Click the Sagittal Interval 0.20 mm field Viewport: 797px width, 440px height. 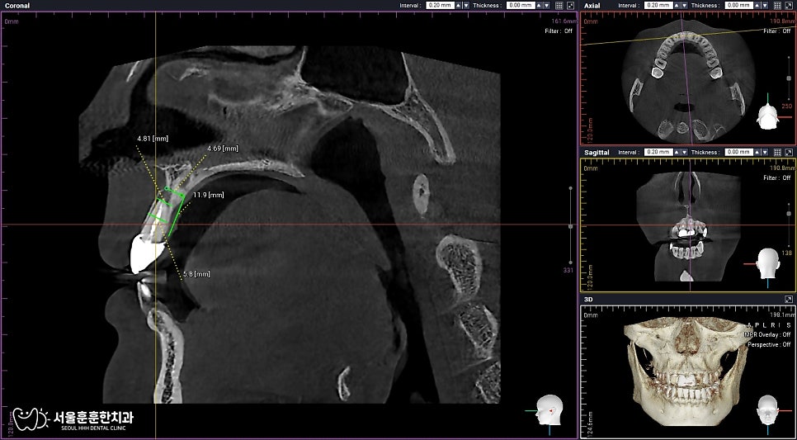click(658, 153)
